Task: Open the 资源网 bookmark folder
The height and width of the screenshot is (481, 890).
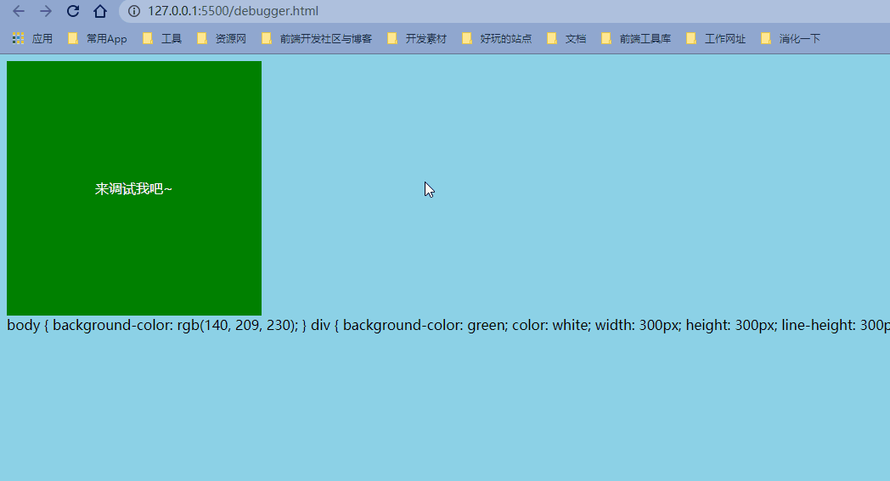Action: pyautogui.click(x=222, y=38)
